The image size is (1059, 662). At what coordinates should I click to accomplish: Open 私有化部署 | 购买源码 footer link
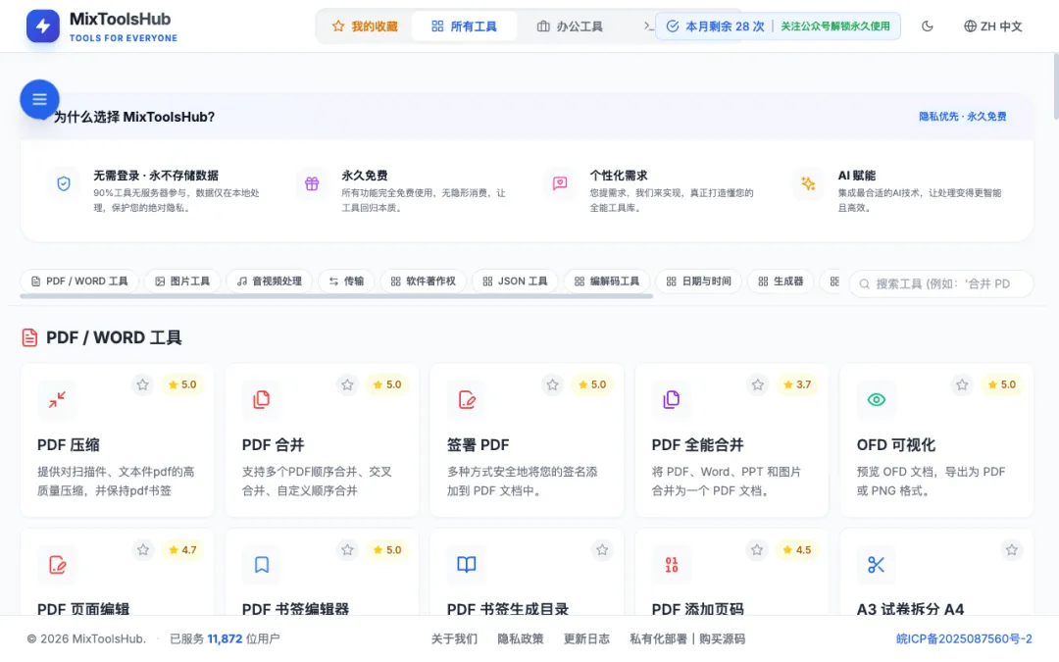coord(687,638)
